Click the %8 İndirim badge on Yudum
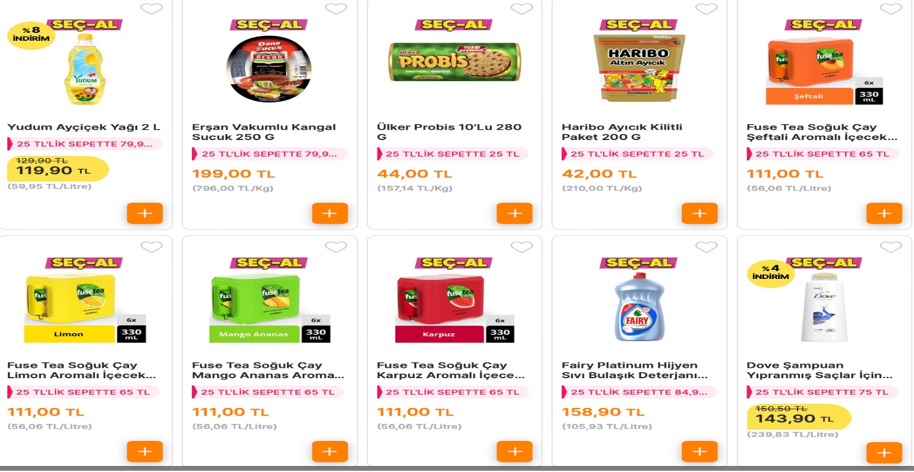This screenshot has height=472, width=914. [31, 35]
